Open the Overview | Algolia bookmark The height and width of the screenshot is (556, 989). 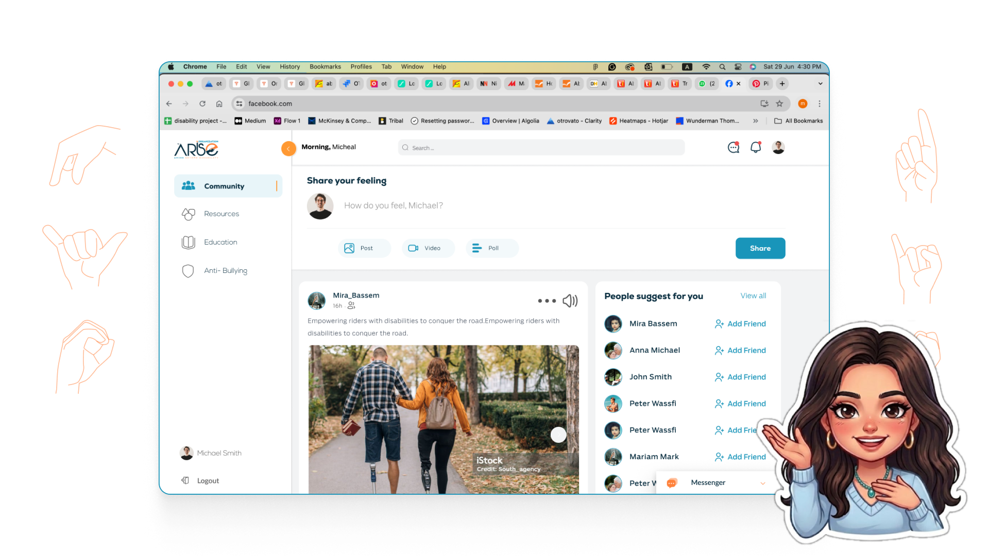[510, 121]
